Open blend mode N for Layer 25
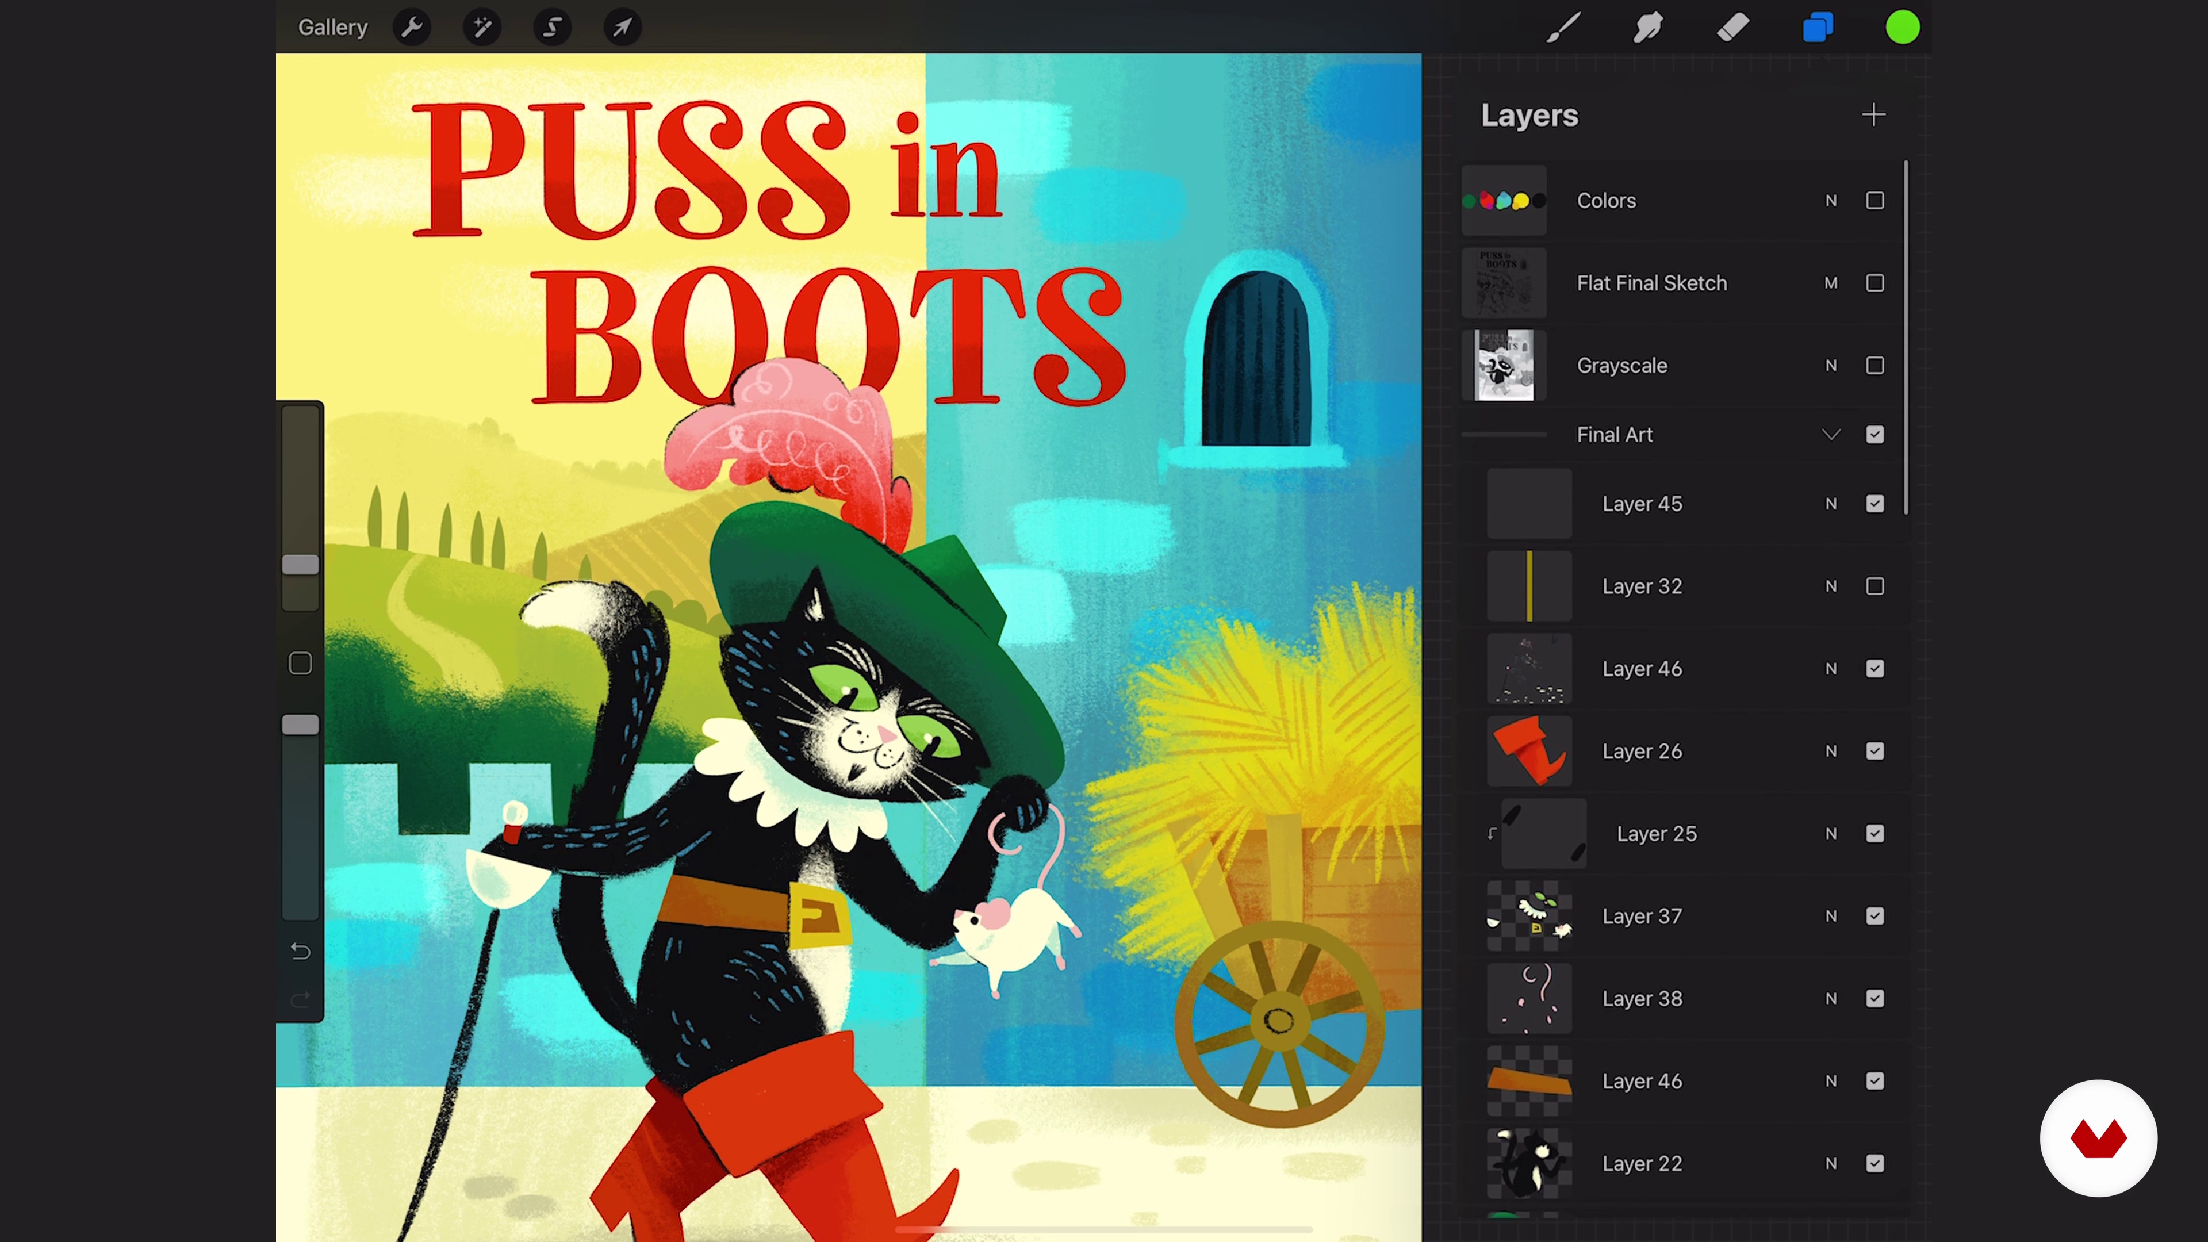This screenshot has width=2208, height=1242. [x=1831, y=834]
